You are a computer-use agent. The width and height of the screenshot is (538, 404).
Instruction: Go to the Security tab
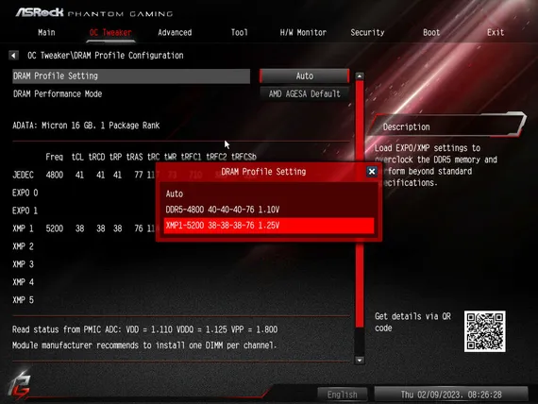[x=367, y=33]
